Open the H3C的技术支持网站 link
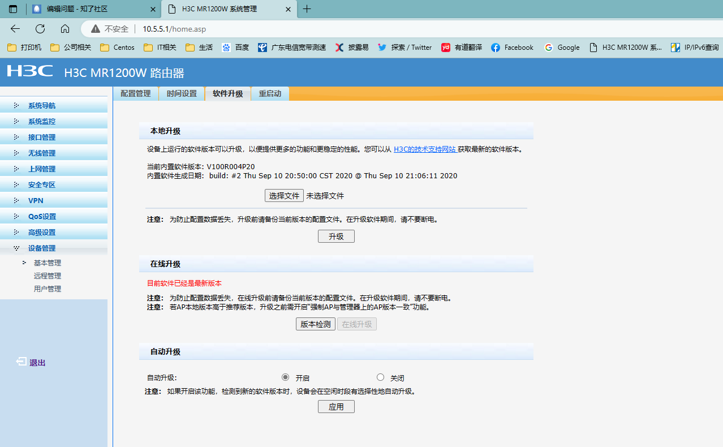 click(424, 149)
